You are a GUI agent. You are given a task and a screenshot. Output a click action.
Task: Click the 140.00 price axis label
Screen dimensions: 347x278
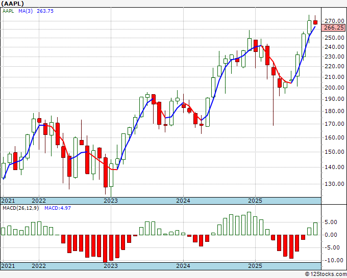tap(334, 167)
